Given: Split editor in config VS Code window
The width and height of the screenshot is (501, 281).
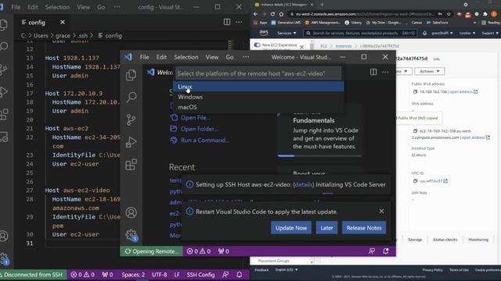Looking at the screenshot, I should 227,22.
